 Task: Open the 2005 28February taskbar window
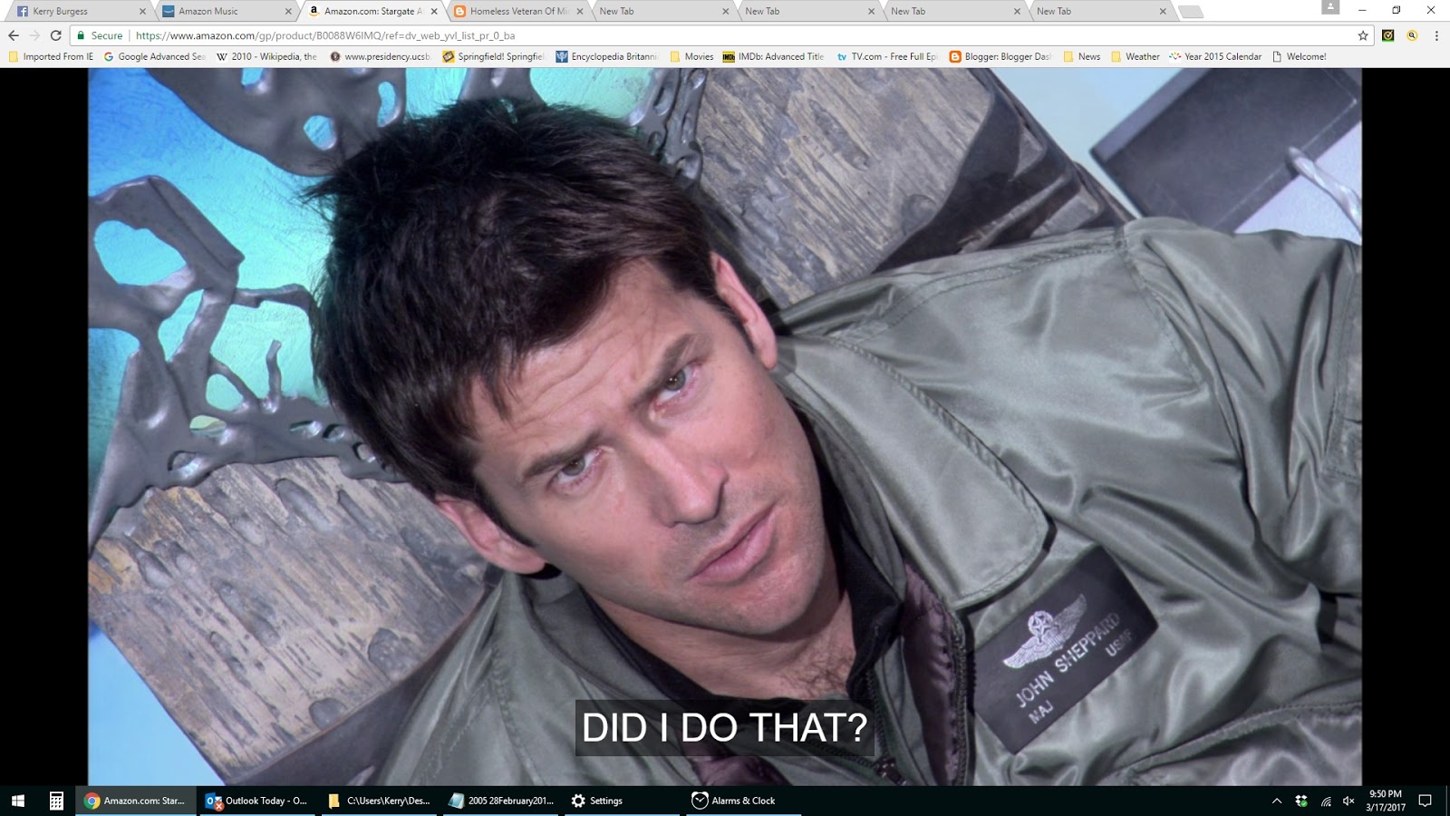[x=500, y=801]
